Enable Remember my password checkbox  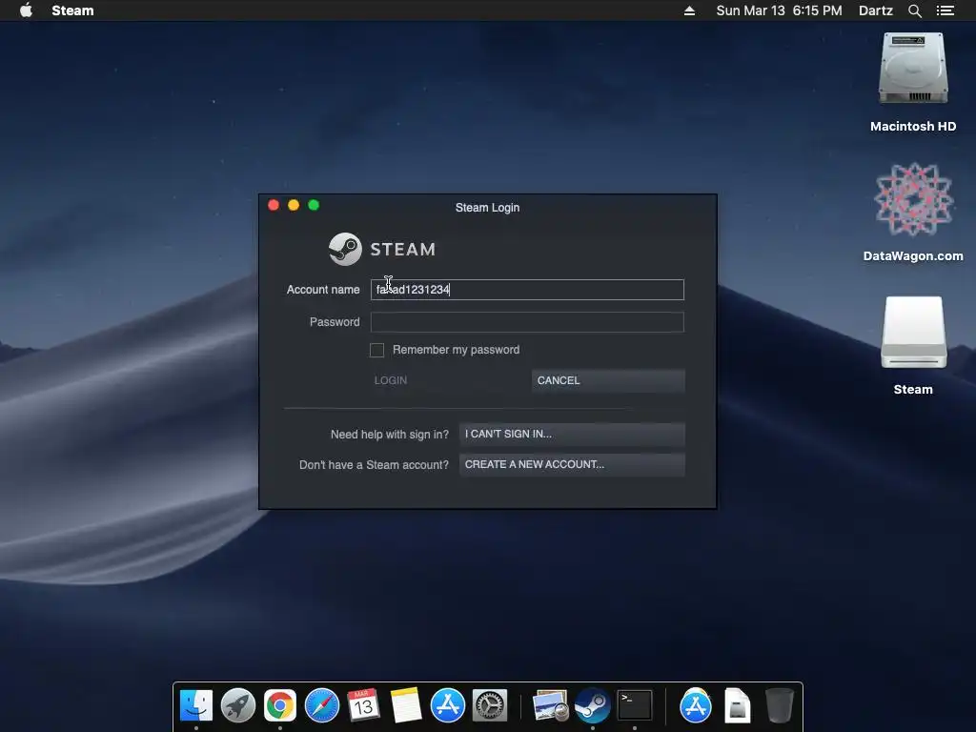coord(376,350)
